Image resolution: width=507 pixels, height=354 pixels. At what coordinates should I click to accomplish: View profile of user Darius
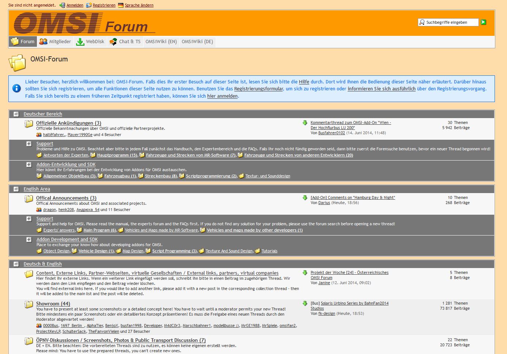[x=324, y=203]
